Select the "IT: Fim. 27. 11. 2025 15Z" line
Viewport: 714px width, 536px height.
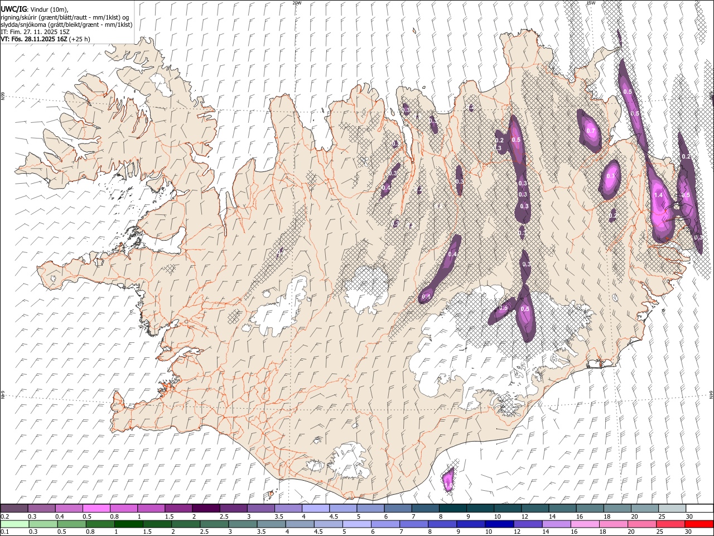pyautogui.click(x=35, y=32)
